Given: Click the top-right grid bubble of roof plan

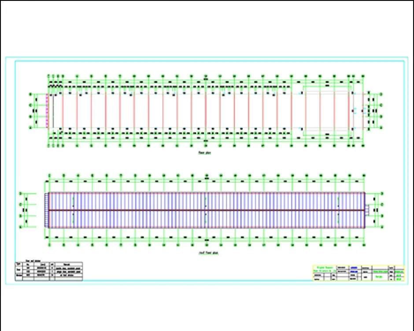Looking at the screenshot, I should 364,176.
